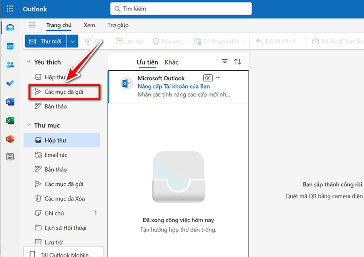Open the Di chuyển đến dropdown chevron
364x257 pixels.
244,41
